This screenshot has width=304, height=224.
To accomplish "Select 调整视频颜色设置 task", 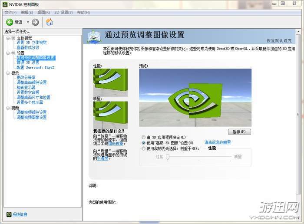I will tap(32, 112).
